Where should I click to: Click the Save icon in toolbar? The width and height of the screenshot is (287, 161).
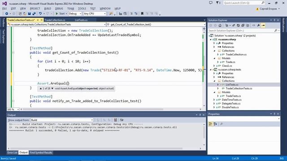click(29, 14)
